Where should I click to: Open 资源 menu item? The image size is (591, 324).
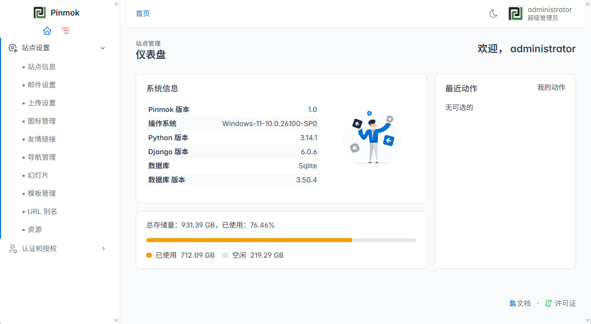pos(35,230)
